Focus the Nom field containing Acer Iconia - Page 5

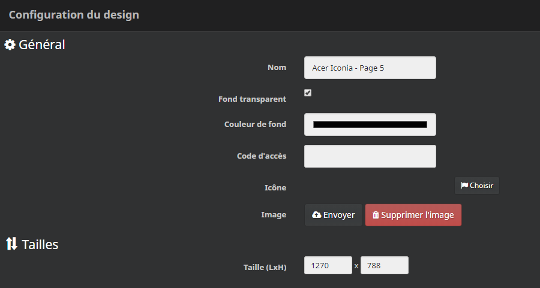point(370,68)
